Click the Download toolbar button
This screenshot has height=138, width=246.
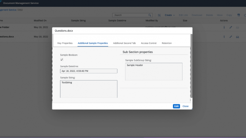pyautogui.click(x=197, y=15)
